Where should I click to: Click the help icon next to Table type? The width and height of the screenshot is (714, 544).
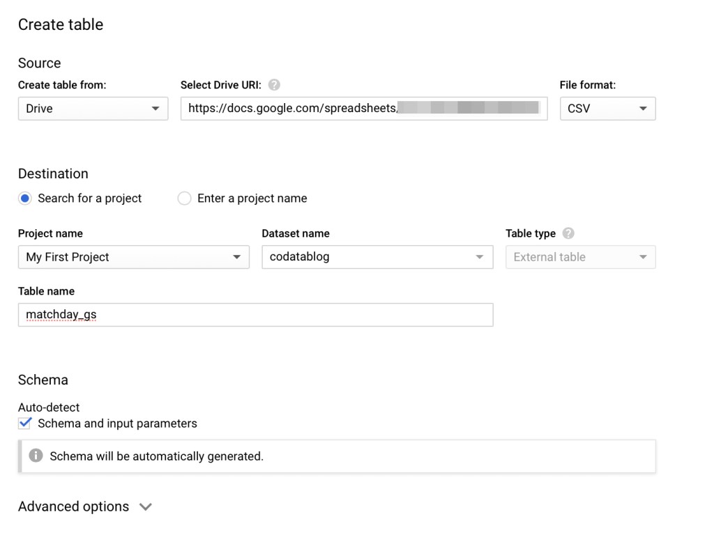click(568, 233)
